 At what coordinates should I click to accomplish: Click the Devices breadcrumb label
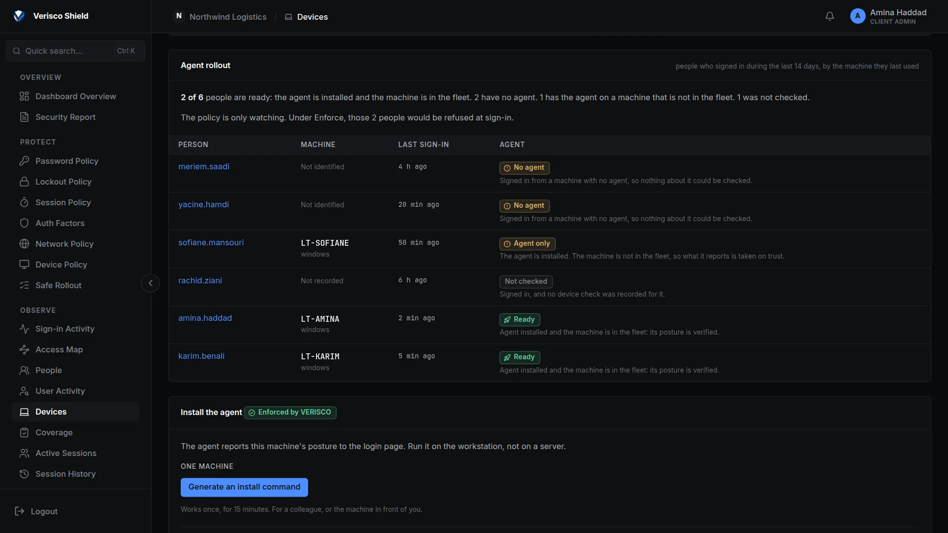(x=313, y=17)
